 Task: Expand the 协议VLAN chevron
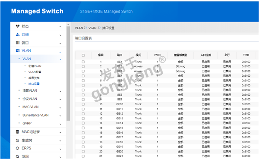click(60, 99)
